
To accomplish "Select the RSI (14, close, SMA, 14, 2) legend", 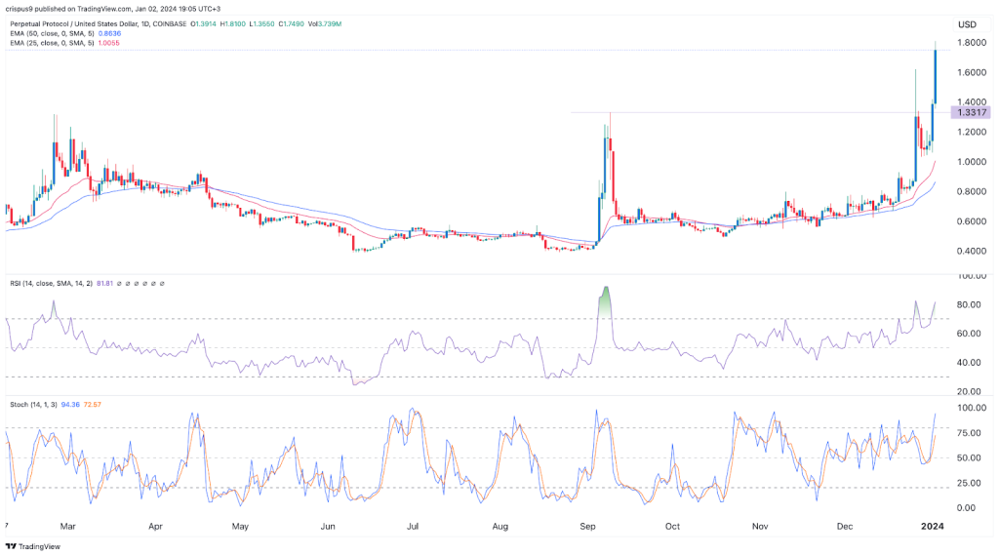I will coord(51,284).
